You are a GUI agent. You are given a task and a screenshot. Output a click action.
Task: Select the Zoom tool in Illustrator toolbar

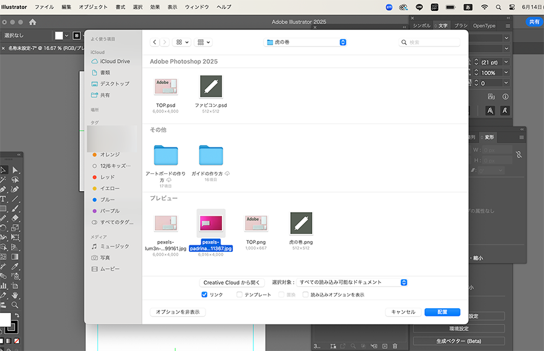(x=15, y=305)
